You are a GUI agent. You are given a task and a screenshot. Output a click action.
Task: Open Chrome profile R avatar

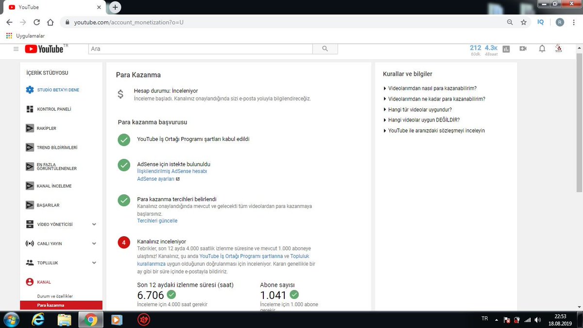560,22
